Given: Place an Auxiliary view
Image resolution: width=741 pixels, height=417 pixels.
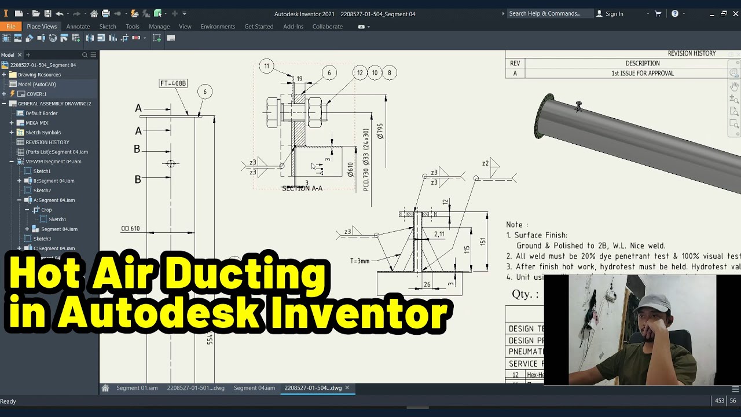Looking at the screenshot, I should click(30, 38).
